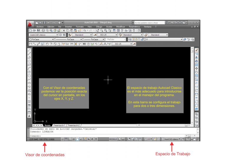Click the binoculars search icon in title bar
Viewport: 227px width, 160px height.
(x=167, y=23)
